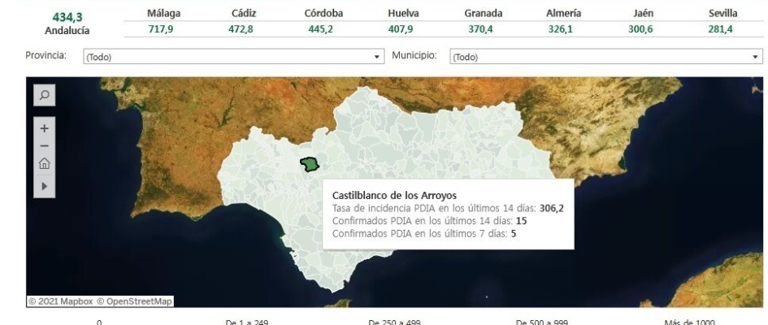
Task: Open the OpenStreetMap attribution link
Action: coord(134,301)
